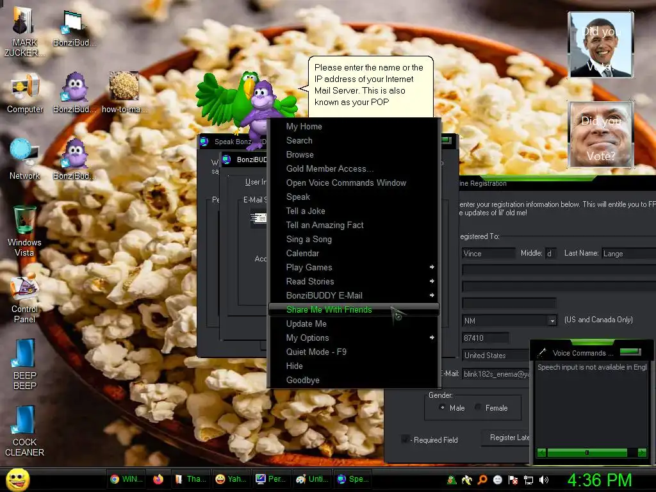Select Sing a Song menu entry
The image size is (656, 492).
pos(354,239)
